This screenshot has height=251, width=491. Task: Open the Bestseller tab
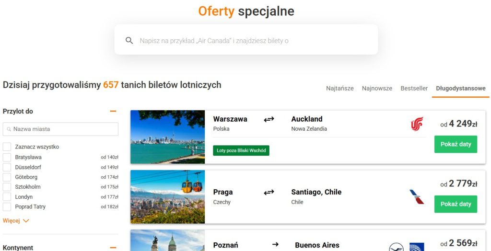click(414, 88)
